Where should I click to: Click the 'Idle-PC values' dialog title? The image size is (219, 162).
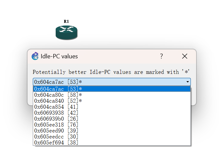(x=59, y=56)
